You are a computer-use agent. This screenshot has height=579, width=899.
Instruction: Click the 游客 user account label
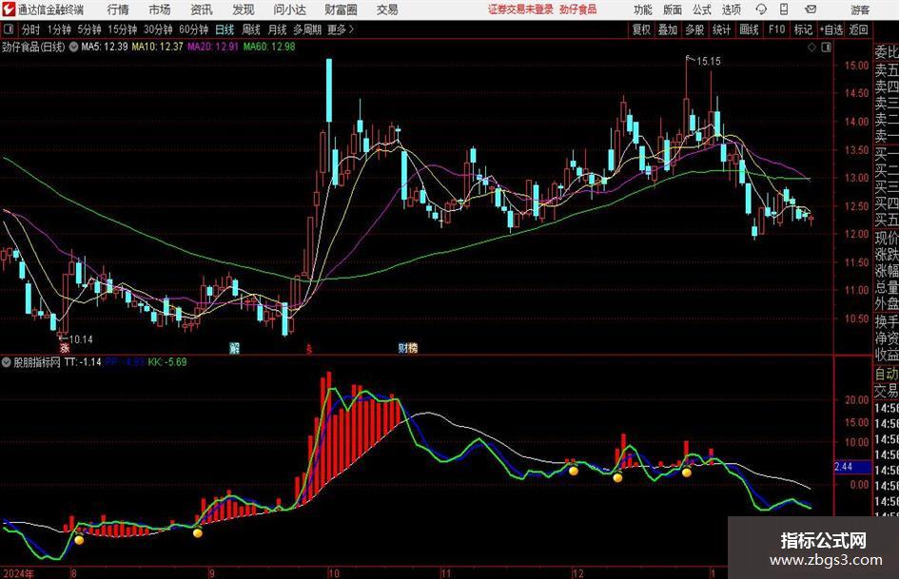click(x=860, y=10)
